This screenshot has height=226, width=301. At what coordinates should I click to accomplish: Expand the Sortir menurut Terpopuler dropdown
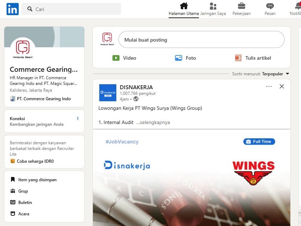261,74
